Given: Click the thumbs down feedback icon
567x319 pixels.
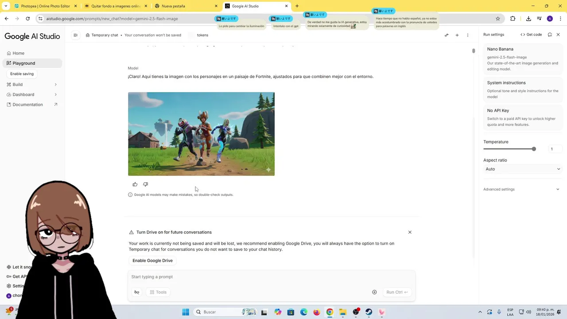Looking at the screenshot, I should (x=145, y=184).
